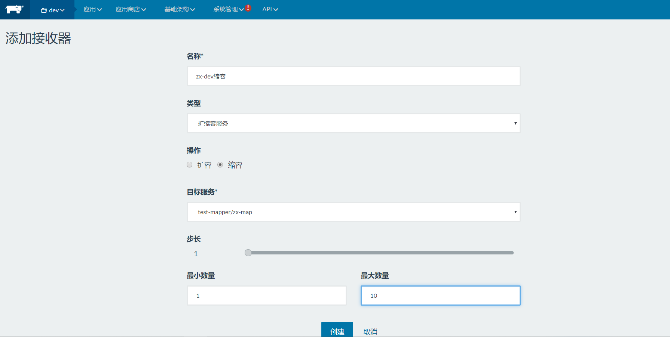Expand the 目标服务 dropdown list
The height and width of the screenshot is (337, 670).
point(353,212)
